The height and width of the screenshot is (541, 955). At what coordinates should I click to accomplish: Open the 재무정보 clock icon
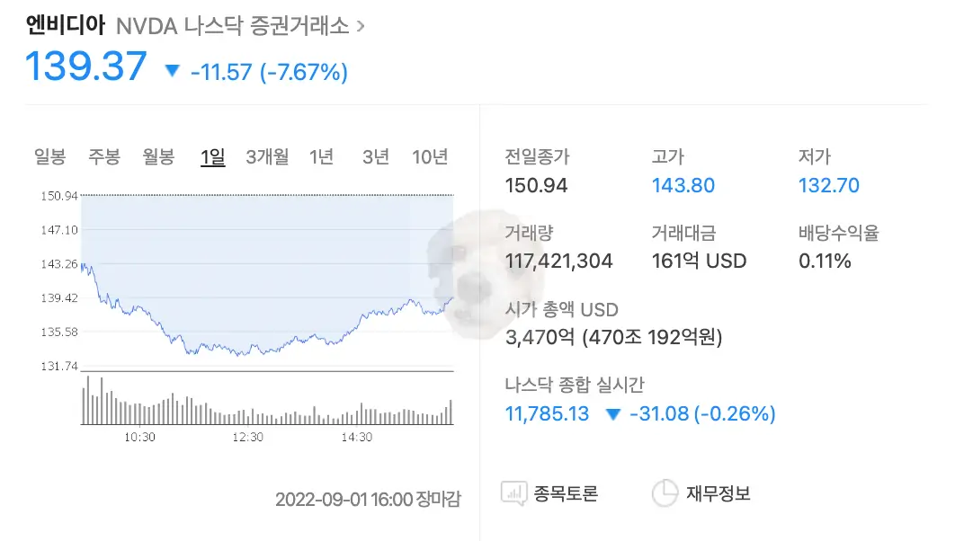click(665, 492)
